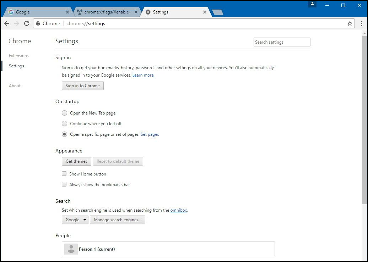Click the Person 1 avatar icon

pyautogui.click(x=71, y=249)
